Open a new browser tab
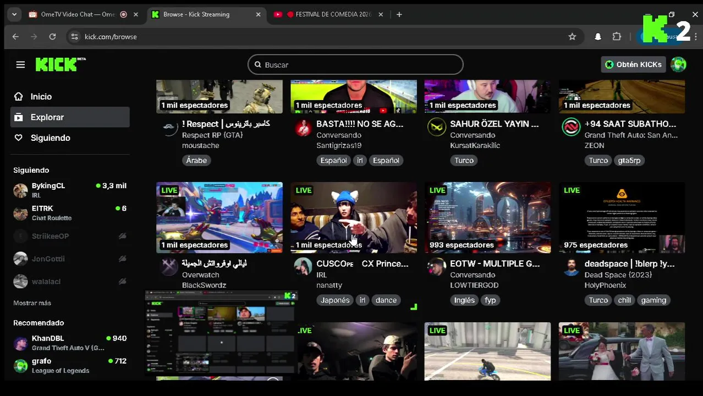 click(399, 14)
